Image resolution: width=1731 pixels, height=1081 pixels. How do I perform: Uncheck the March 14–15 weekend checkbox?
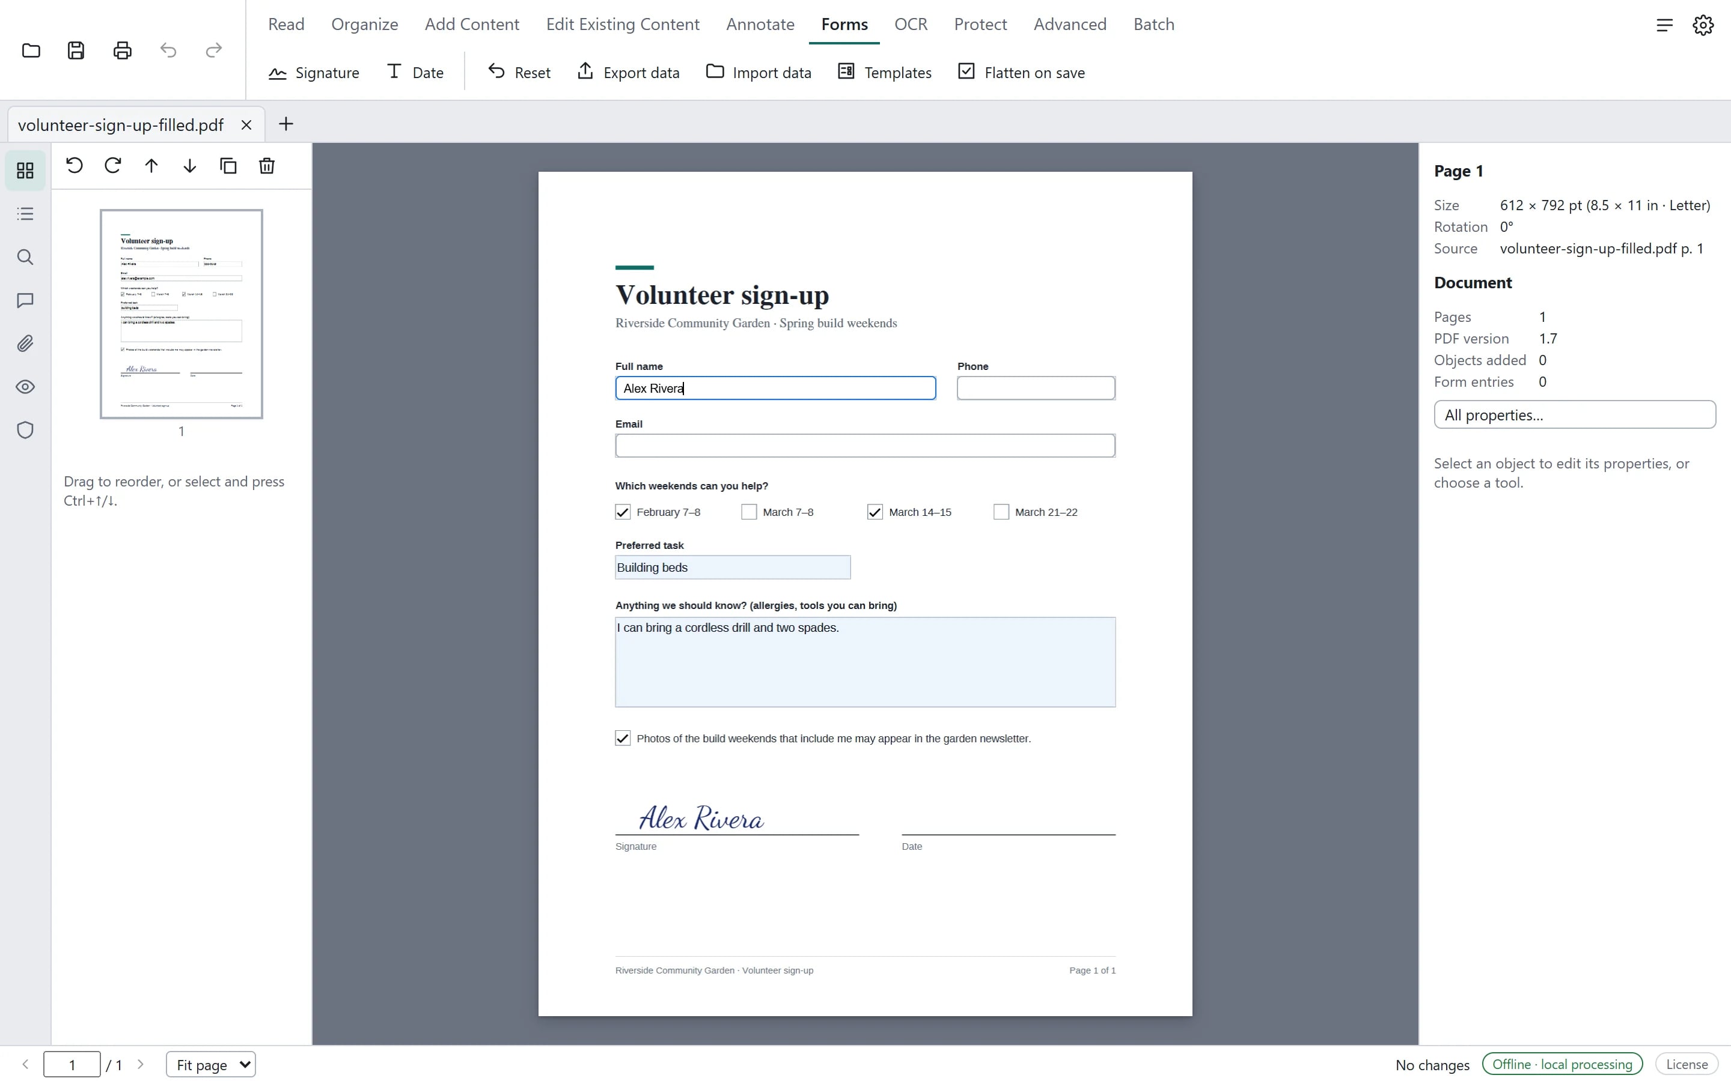(x=875, y=512)
